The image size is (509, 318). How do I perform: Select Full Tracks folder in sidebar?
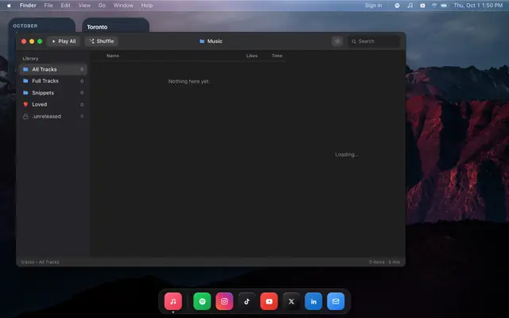(x=53, y=81)
